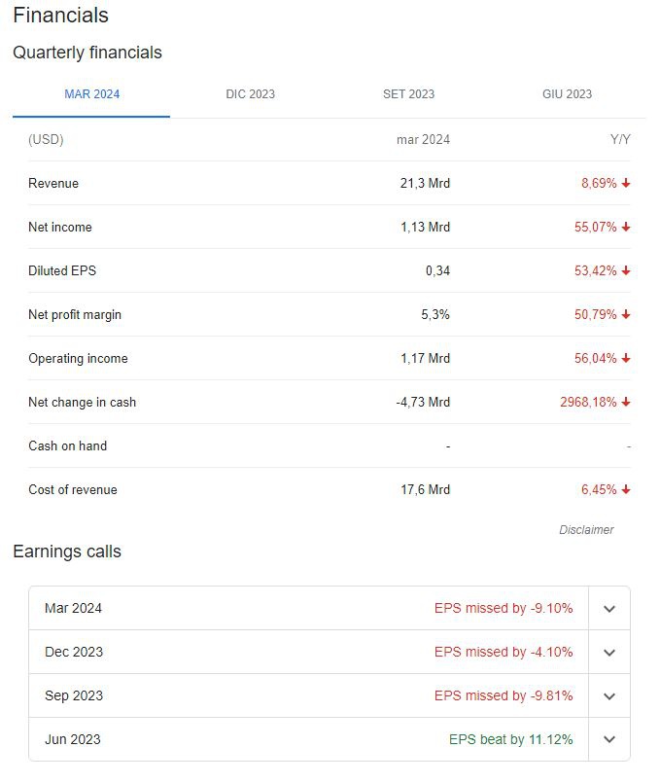This screenshot has width=660, height=783.
Task: Click the Cost of revenue down arrow
Action: tap(626, 490)
